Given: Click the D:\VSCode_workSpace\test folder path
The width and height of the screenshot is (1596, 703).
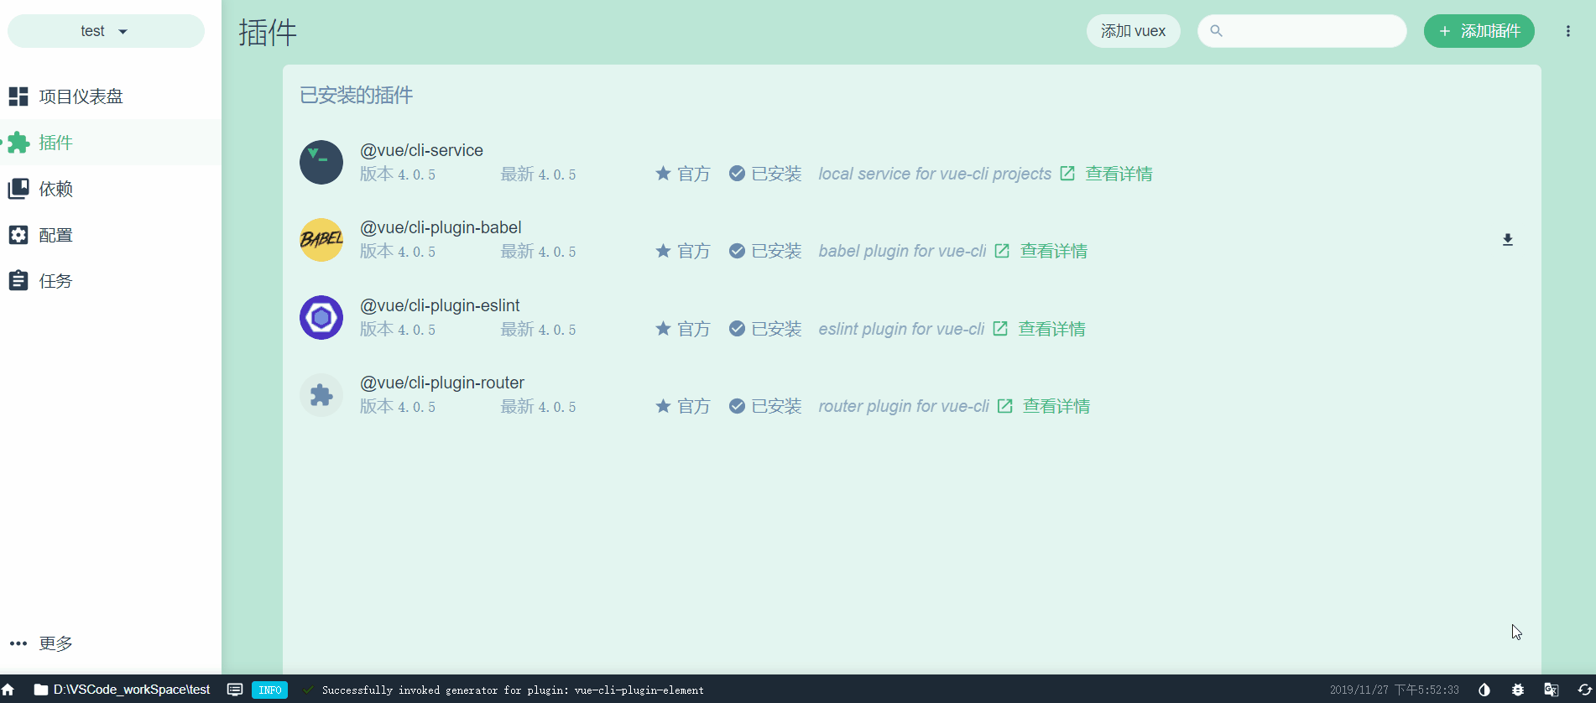Looking at the screenshot, I should point(123,690).
